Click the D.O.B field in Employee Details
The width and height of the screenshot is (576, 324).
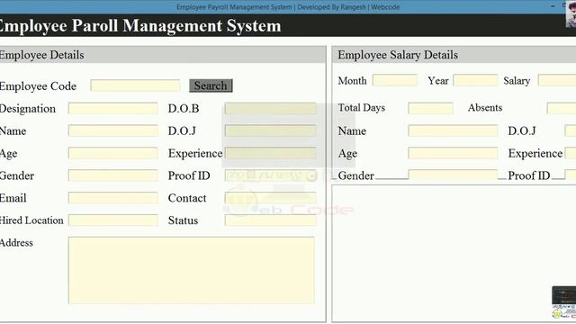click(271, 108)
